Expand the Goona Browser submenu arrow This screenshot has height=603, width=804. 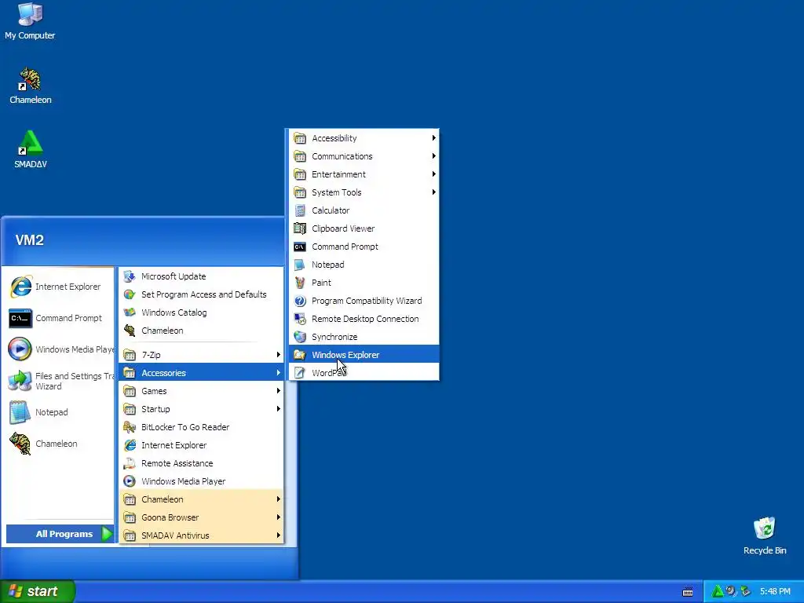(x=279, y=517)
